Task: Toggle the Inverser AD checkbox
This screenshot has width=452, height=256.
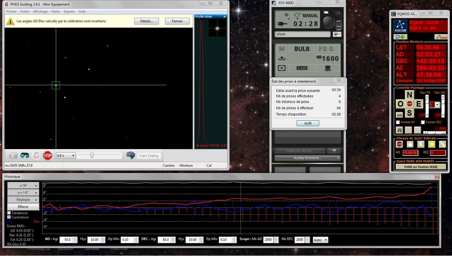Action: pos(398,122)
